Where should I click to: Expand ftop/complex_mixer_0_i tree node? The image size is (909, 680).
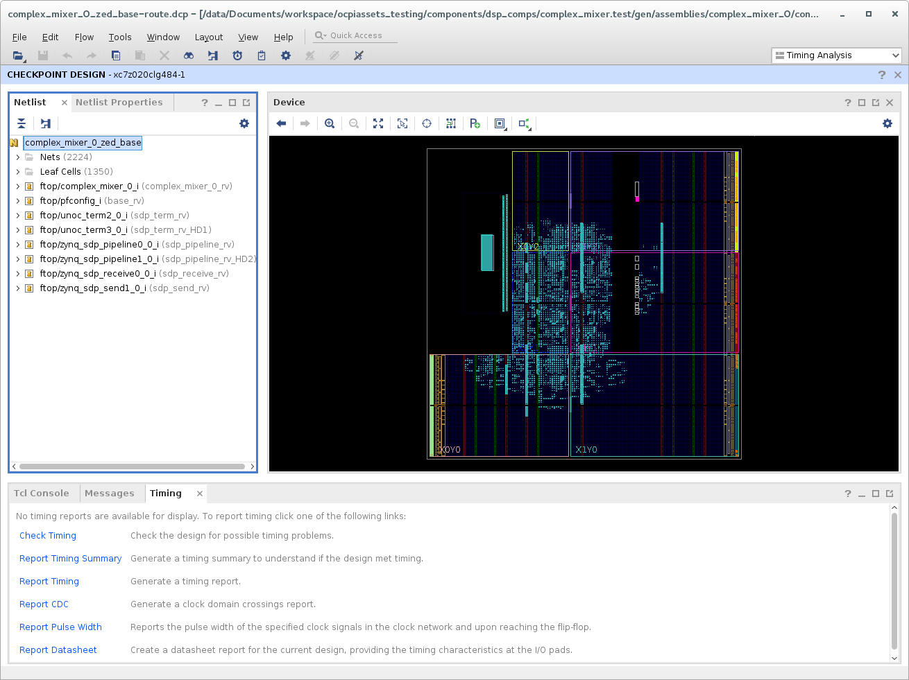(x=18, y=186)
